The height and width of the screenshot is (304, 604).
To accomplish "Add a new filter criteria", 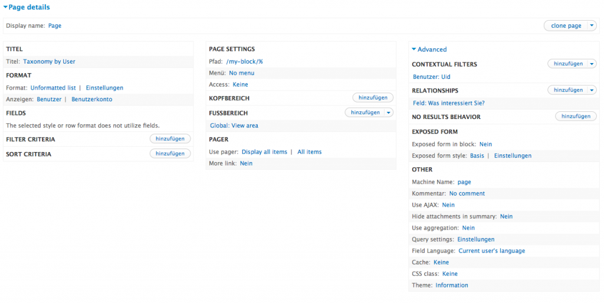I will [170, 139].
